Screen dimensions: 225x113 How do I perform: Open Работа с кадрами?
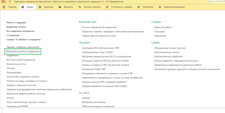pyautogui.click(x=16, y=23)
